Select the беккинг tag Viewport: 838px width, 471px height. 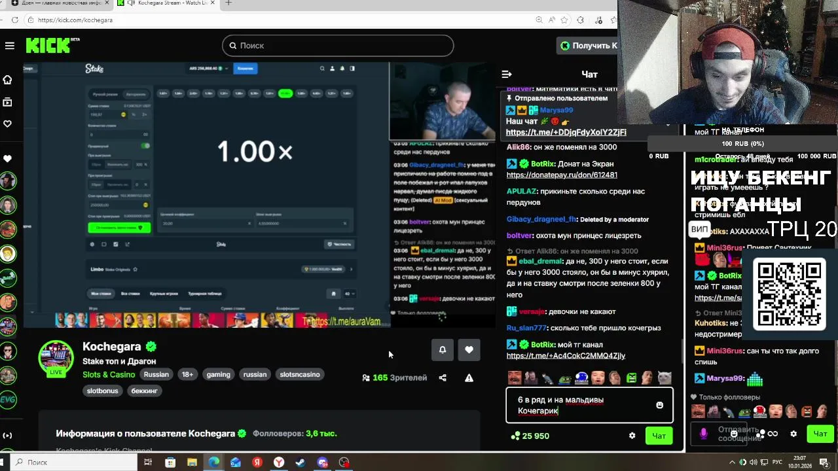(x=145, y=391)
